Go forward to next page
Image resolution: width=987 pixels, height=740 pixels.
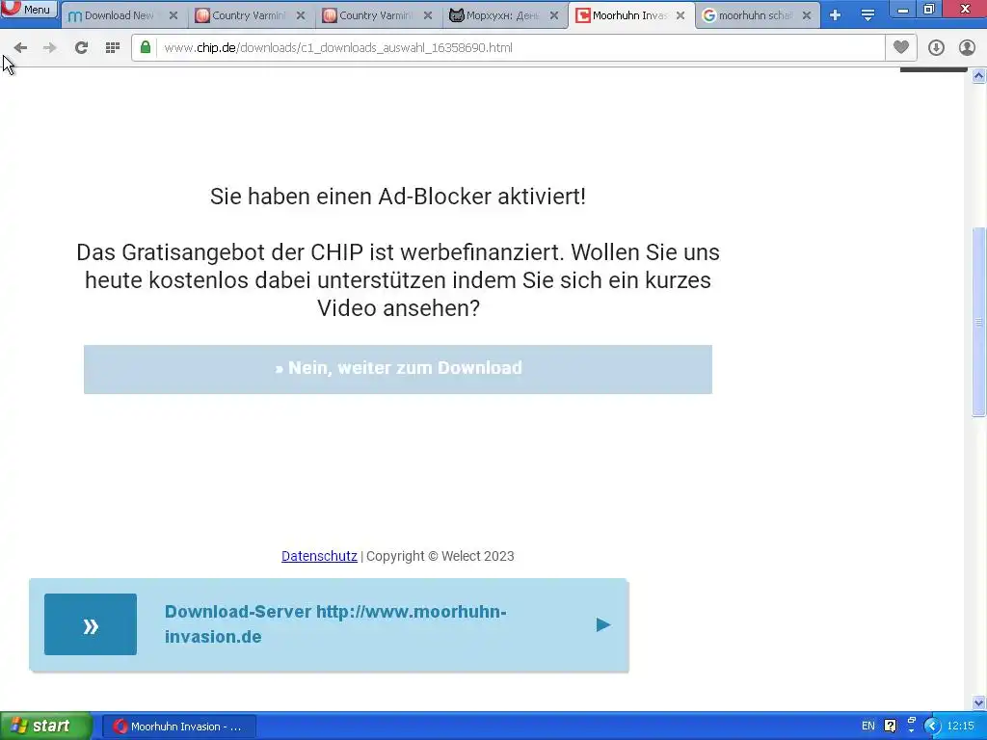(x=50, y=48)
